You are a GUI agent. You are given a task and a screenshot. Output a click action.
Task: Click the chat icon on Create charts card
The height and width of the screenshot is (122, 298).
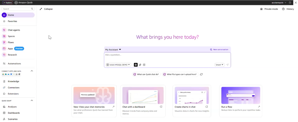(x=207, y=107)
